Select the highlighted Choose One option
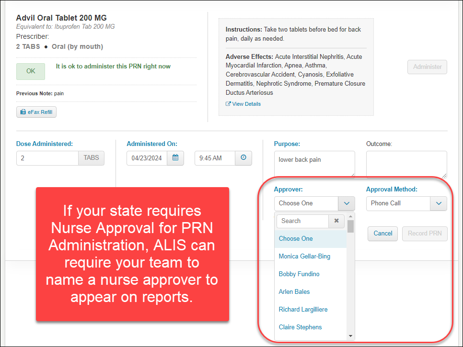 (x=296, y=239)
